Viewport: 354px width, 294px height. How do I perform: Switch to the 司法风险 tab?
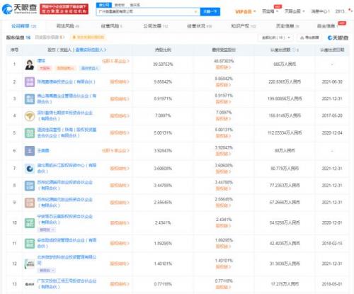[x=67, y=26]
